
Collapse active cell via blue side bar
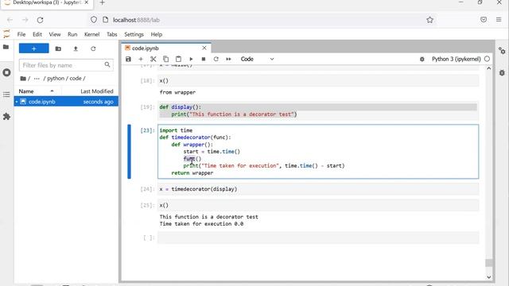coord(129,152)
